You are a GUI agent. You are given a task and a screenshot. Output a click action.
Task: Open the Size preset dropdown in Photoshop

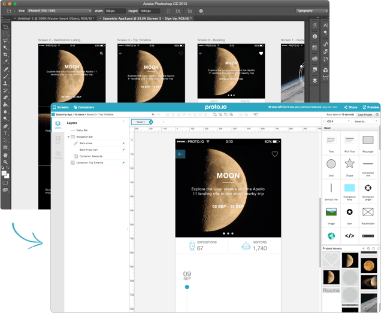click(59, 11)
